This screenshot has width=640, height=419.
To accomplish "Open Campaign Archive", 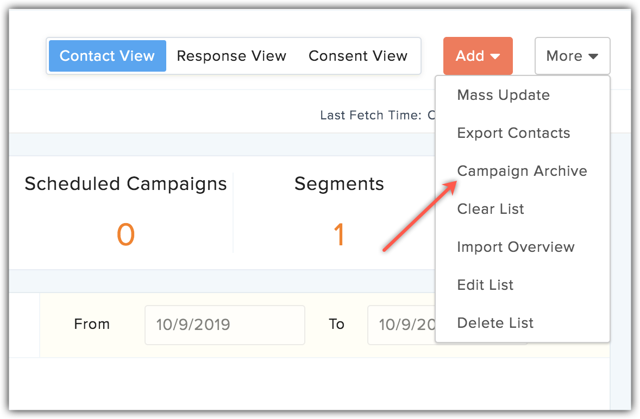I will tap(522, 171).
